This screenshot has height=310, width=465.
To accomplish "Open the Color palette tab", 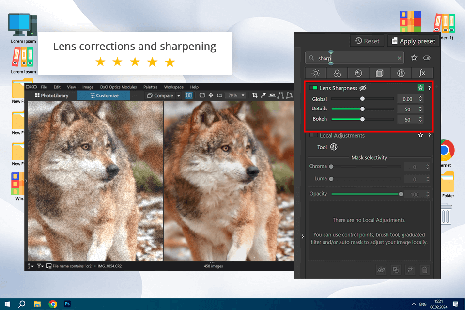I will [x=337, y=73].
